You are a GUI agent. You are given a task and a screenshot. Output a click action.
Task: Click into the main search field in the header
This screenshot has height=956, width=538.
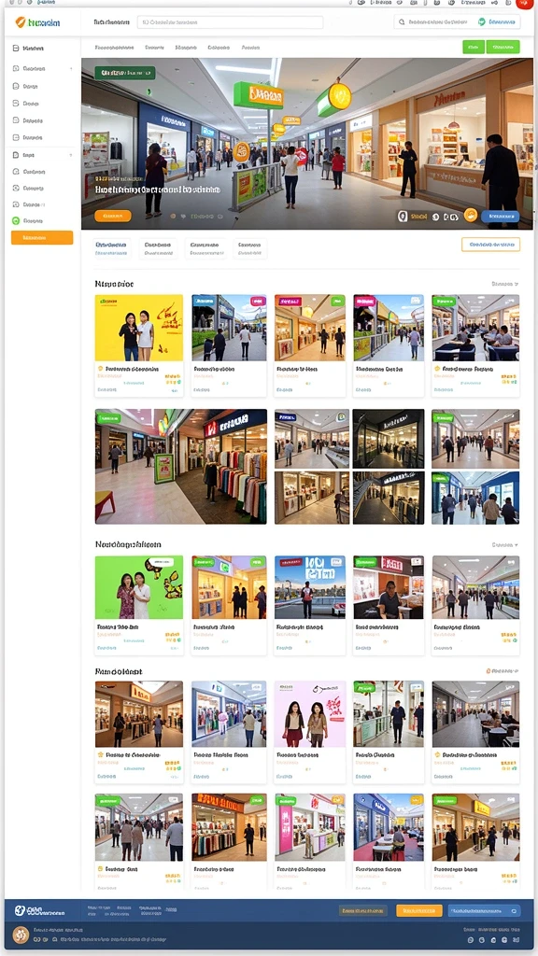coord(230,22)
